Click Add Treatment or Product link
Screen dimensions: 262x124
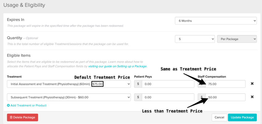[27, 105]
